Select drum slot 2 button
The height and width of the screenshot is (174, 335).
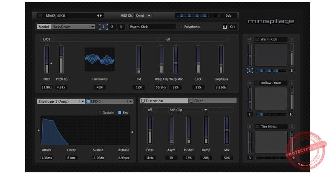(x=112, y=27)
